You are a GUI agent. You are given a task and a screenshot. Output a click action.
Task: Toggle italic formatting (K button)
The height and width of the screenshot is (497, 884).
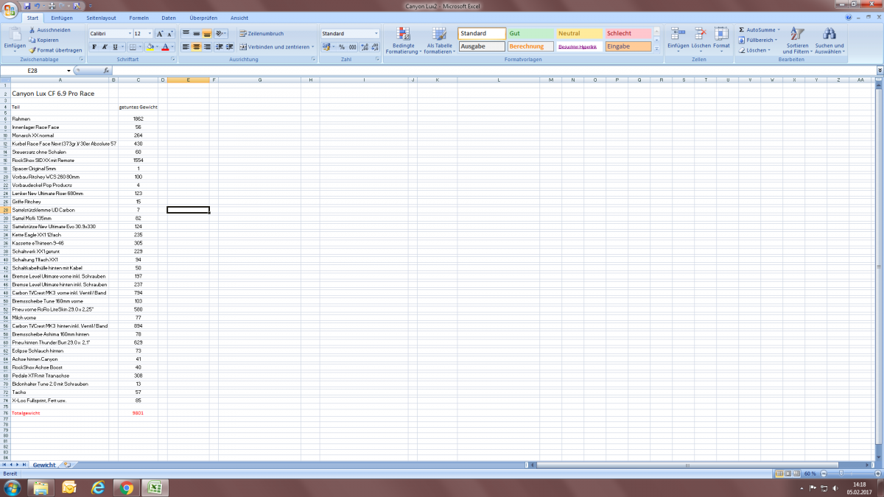[105, 47]
